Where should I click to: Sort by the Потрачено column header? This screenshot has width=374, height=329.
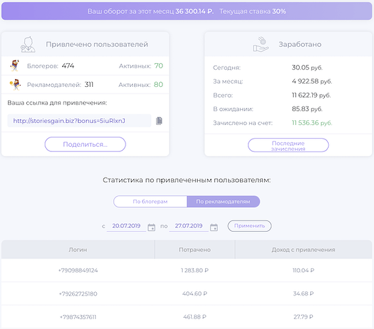[195, 249]
